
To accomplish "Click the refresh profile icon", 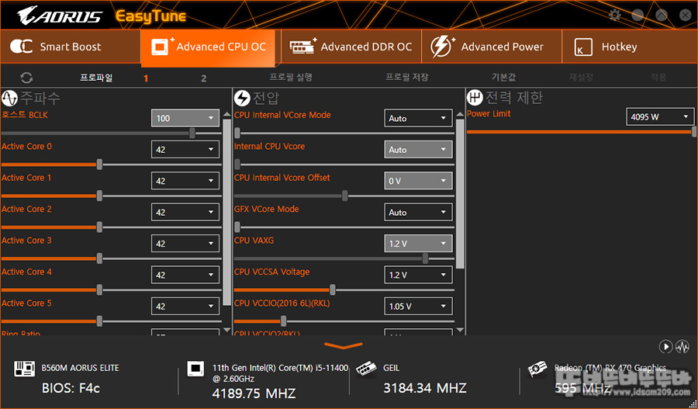I will click(x=26, y=78).
